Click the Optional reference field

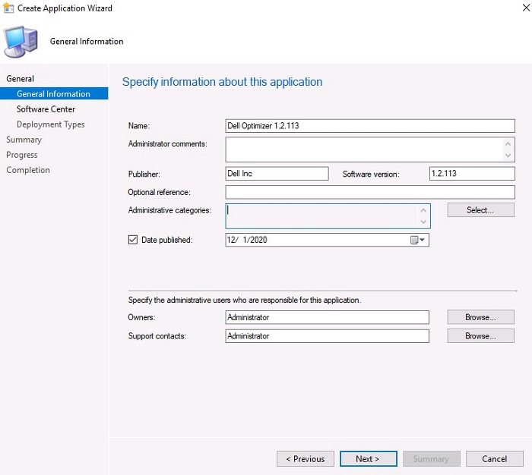coord(370,192)
